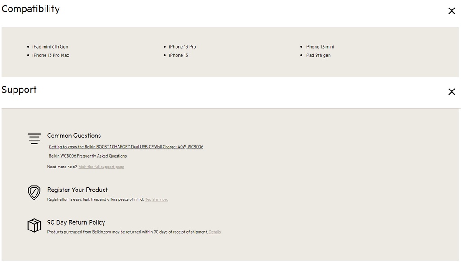Open the return policy Details link
This screenshot has height=262, width=461.
(214, 232)
